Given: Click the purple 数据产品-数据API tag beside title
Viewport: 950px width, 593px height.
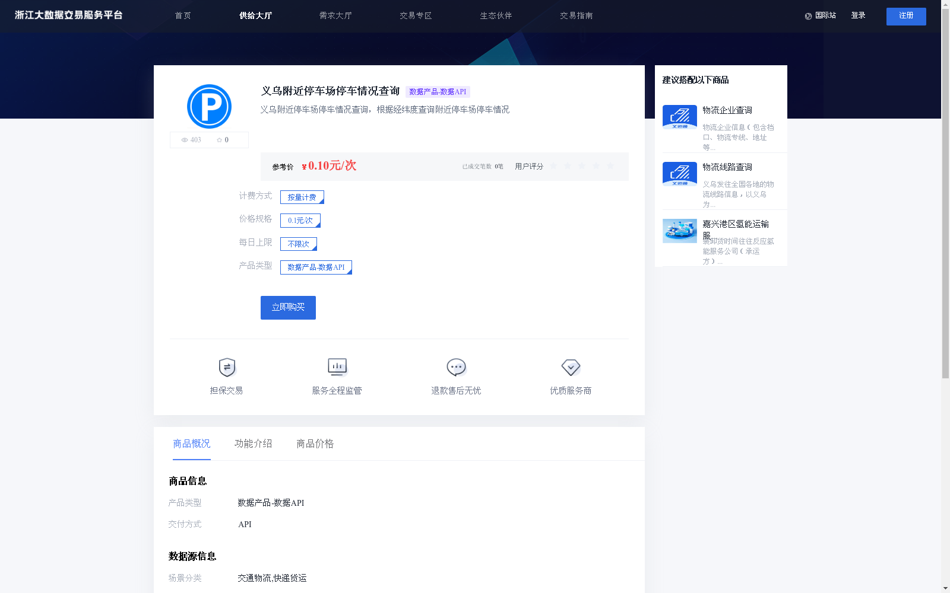Looking at the screenshot, I should [x=438, y=92].
